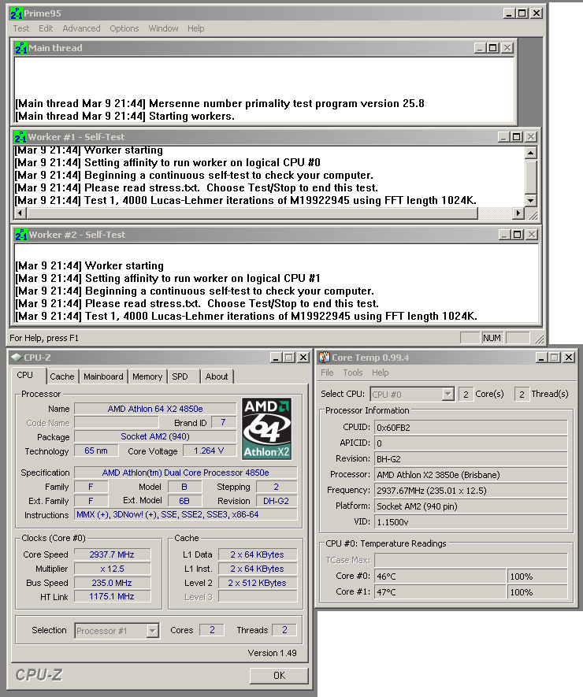This screenshot has width=583, height=697.
Task: Click the Core #1 temperature reading 47°C
Action: click(440, 592)
